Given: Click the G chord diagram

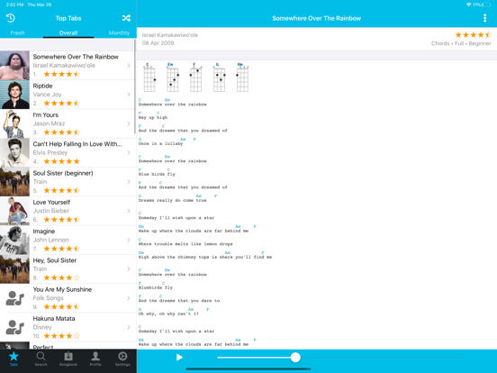Looking at the screenshot, I should [219, 77].
